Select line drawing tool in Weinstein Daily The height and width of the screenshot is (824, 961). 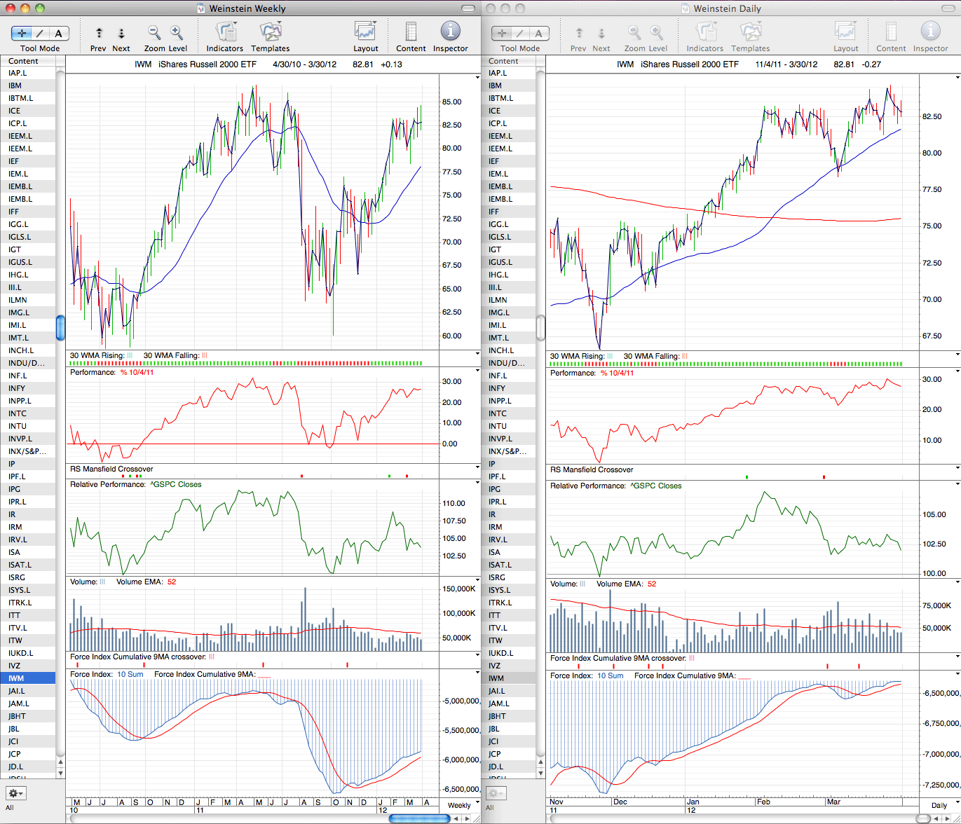pyautogui.click(x=521, y=33)
